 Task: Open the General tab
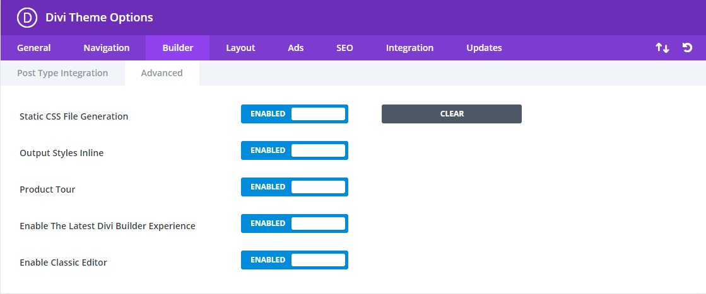tap(34, 48)
